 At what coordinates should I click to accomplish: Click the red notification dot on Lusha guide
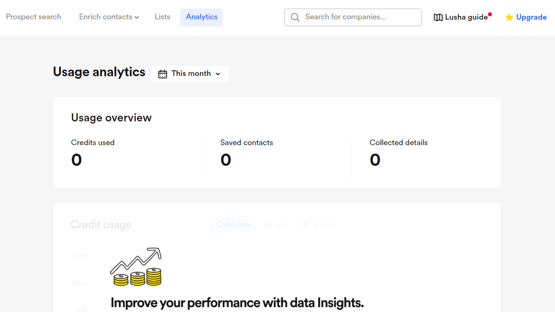490,14
